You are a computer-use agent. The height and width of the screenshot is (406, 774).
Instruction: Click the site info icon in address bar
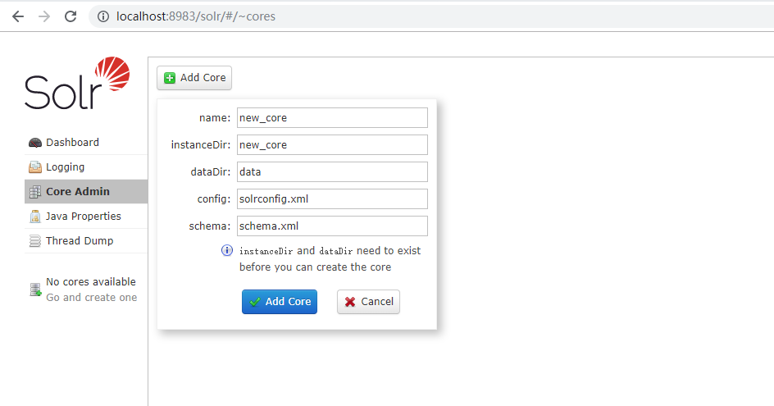click(x=103, y=16)
